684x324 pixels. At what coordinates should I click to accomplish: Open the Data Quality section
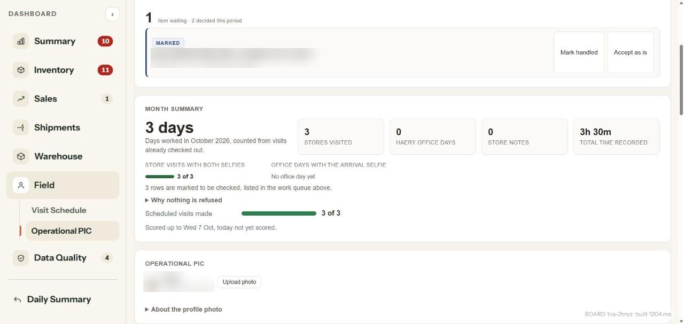(x=63, y=258)
